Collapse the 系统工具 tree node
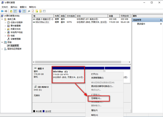Image resolution: width=163 pixels, height=117 pixels. tap(2, 19)
